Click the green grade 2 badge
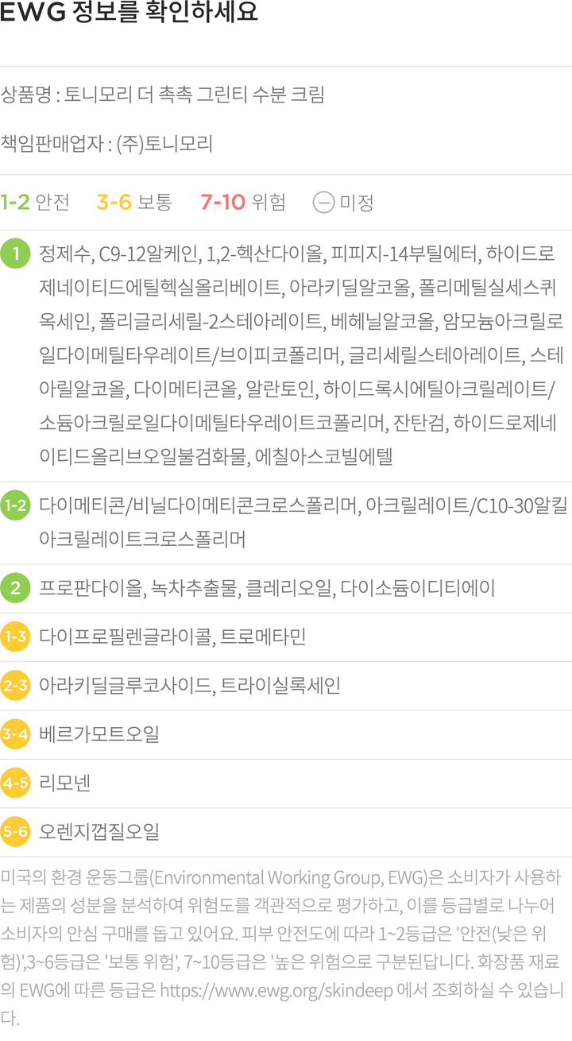The width and height of the screenshot is (572, 1041). click(16, 589)
